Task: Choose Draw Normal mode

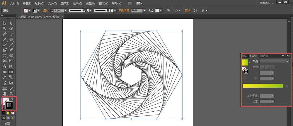Action: pyautogui.click(x=4, y=118)
